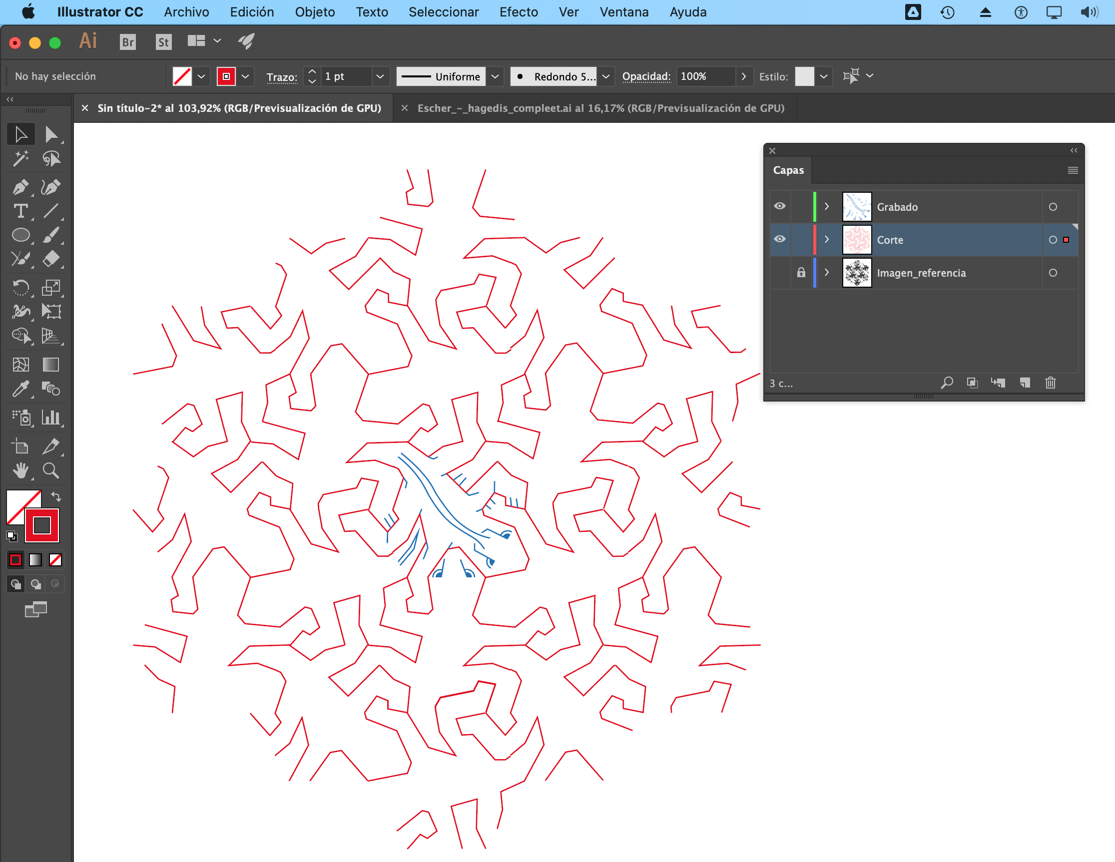Pick the Line Segment tool

51,211
